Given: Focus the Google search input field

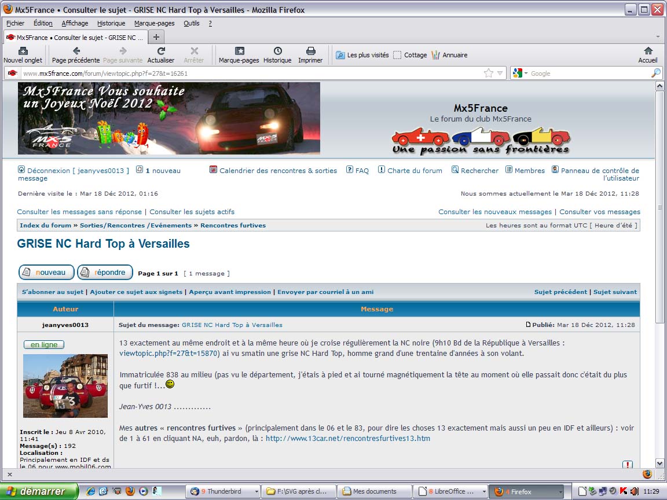Looking at the screenshot, I should [589, 73].
